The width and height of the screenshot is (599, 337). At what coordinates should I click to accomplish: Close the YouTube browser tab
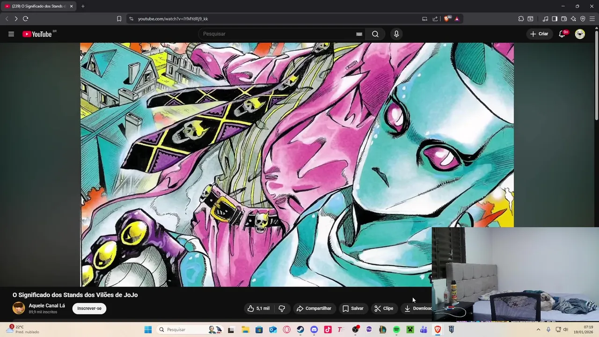point(71,6)
